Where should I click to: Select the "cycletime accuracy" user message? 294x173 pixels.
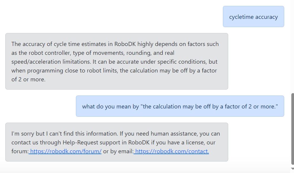coord(253,17)
